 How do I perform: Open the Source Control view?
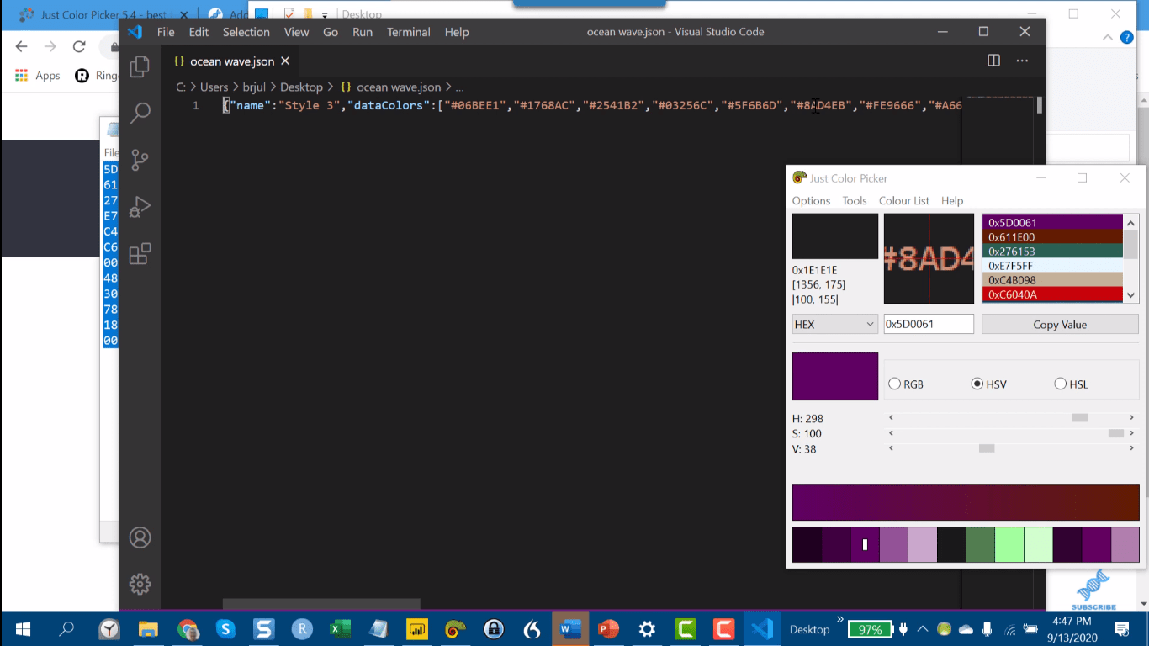pyautogui.click(x=140, y=160)
